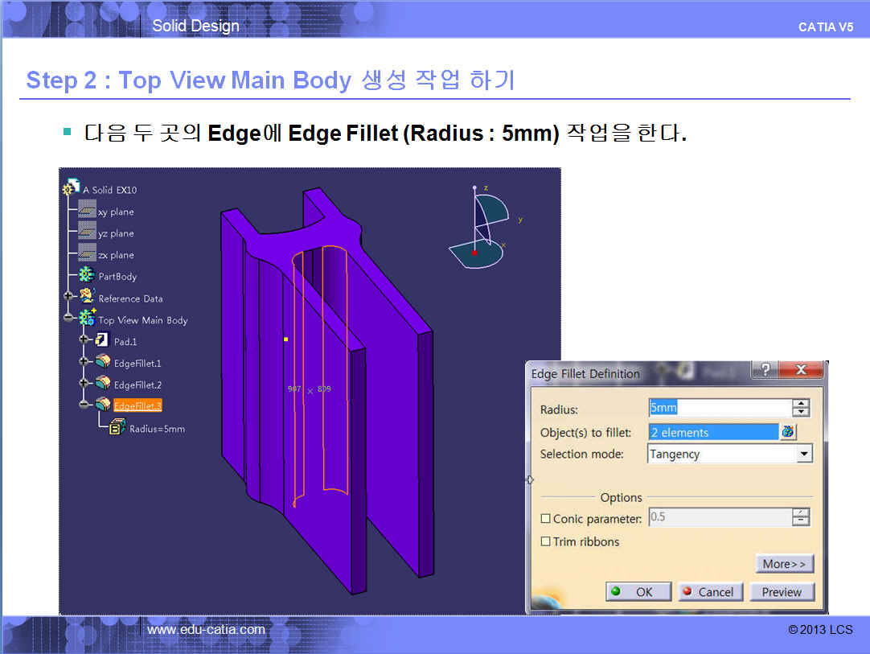The image size is (870, 654).
Task: Click the Conic parameter spinner arrows
Action: [801, 517]
